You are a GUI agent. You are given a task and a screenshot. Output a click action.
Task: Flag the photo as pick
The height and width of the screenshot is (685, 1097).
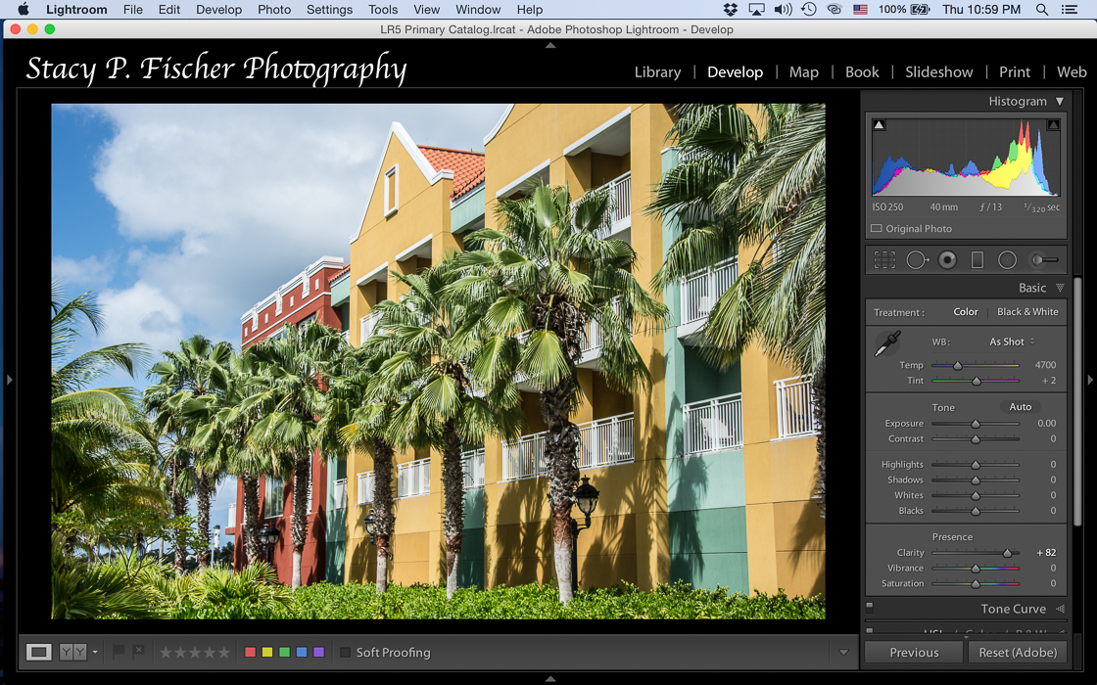coord(119,652)
